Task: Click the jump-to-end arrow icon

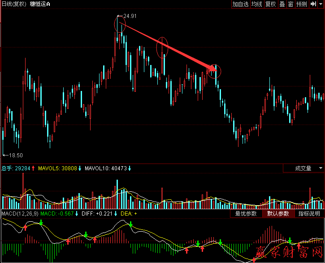Action: (x=313, y=4)
